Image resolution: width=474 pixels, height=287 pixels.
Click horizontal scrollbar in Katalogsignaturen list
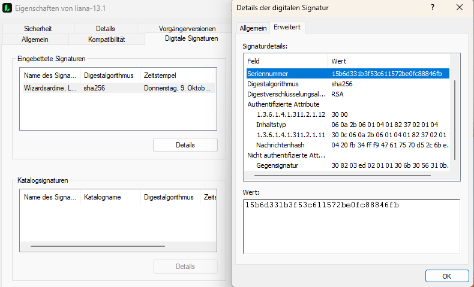pos(98,246)
